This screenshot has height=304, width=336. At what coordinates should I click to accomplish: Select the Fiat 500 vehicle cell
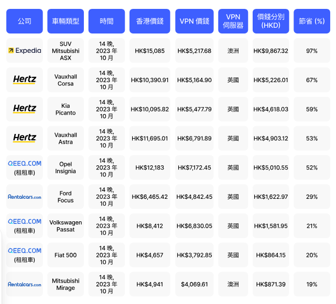(66, 255)
